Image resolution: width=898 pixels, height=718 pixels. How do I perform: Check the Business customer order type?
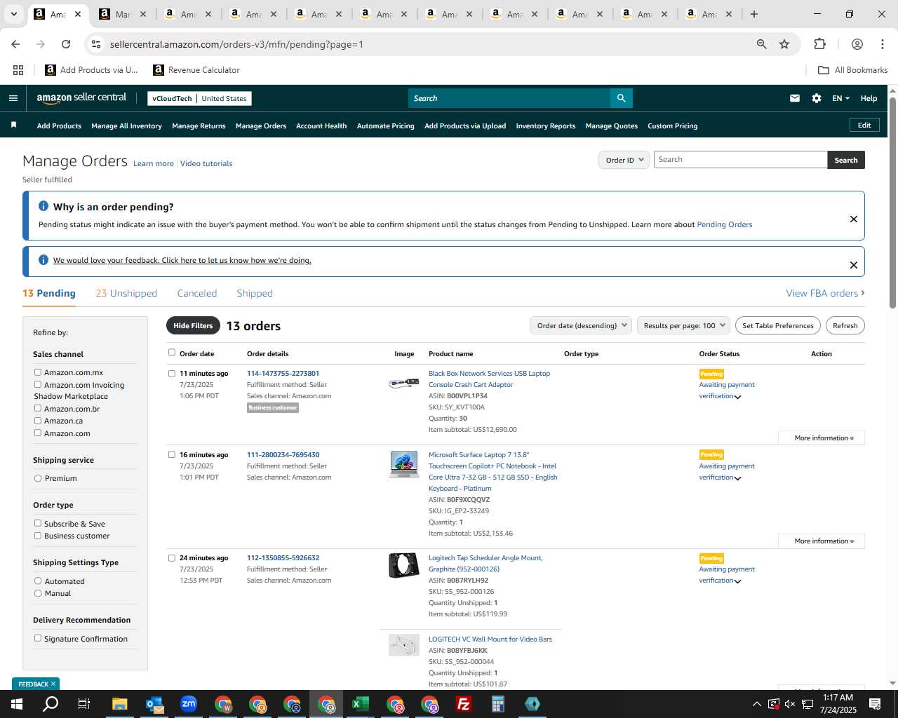pos(38,536)
